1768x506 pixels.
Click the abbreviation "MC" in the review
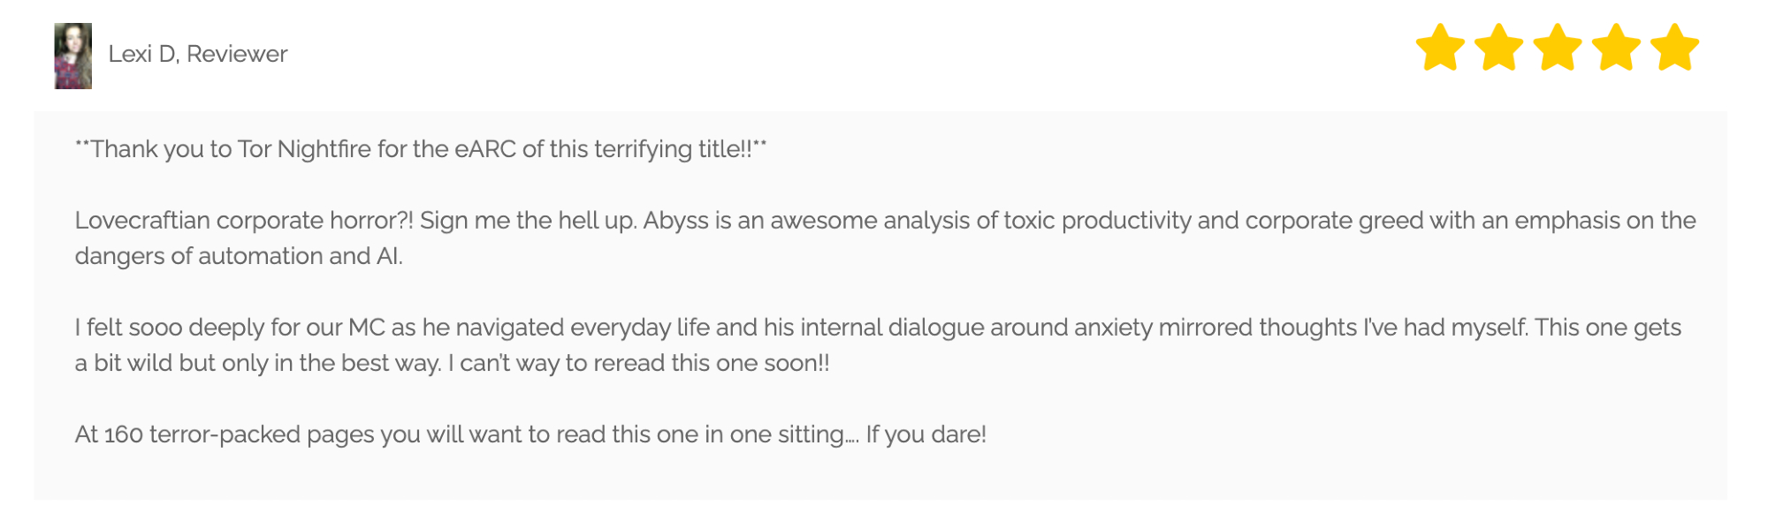pyautogui.click(x=366, y=328)
